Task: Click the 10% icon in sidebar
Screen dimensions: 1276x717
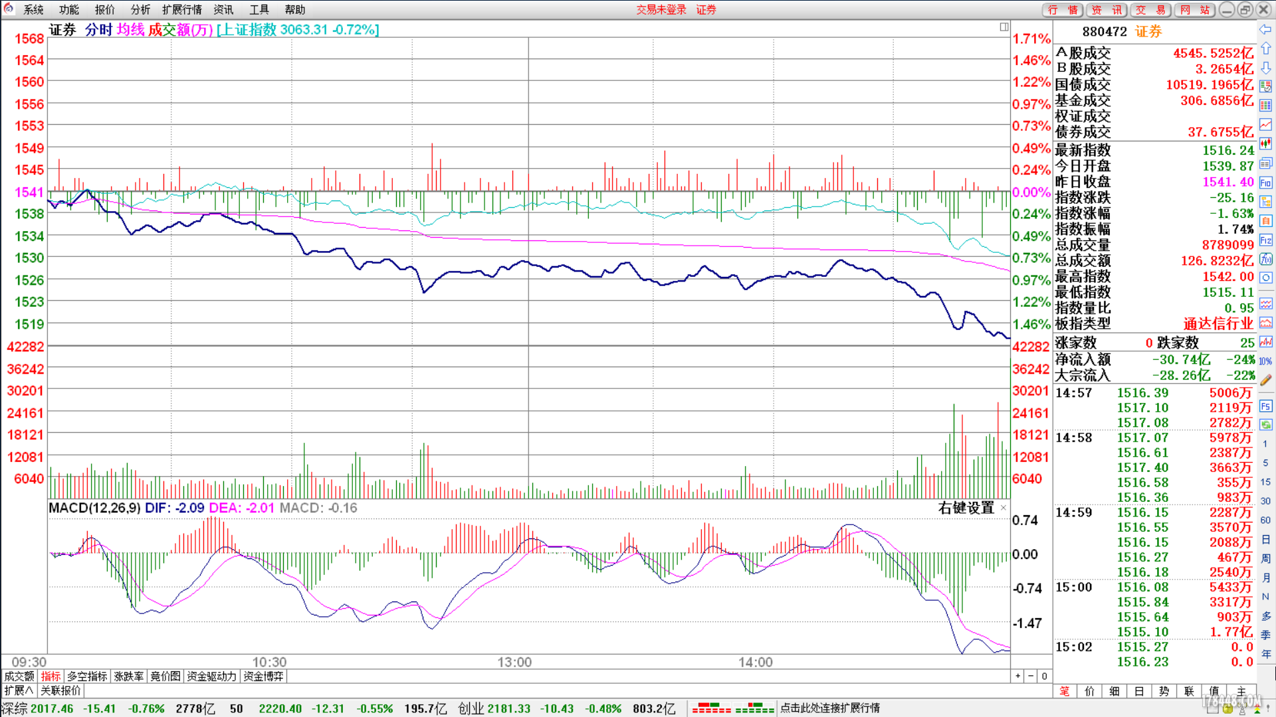Action: (x=1265, y=361)
